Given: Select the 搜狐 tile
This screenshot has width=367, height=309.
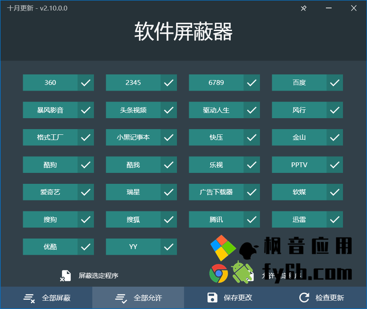Looking at the screenshot, I should (142, 219).
